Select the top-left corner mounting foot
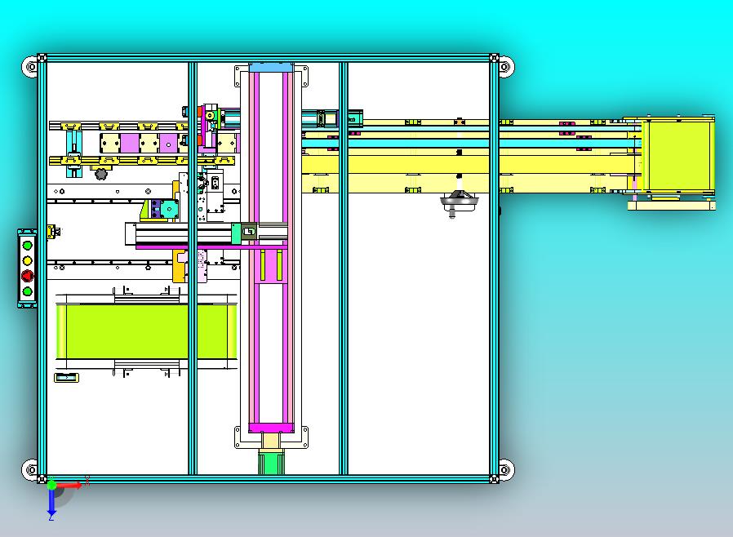The width and height of the screenshot is (733, 537). tap(30, 67)
